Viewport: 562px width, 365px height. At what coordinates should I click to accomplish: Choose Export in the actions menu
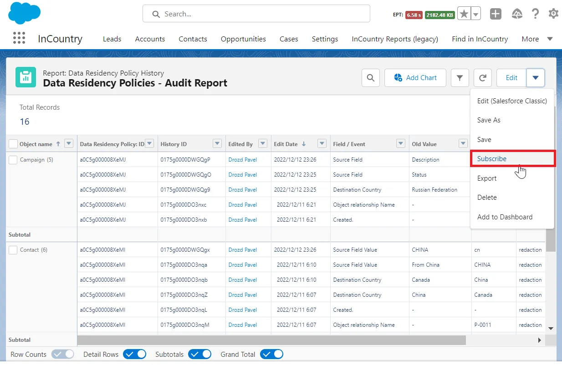coord(487,178)
